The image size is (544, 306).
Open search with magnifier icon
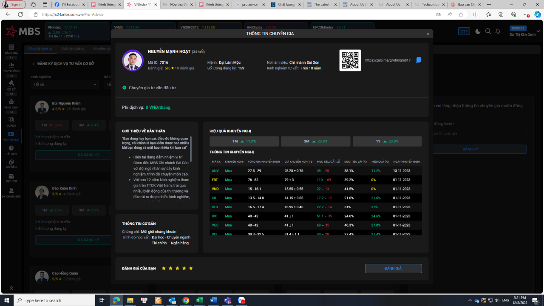(488, 31)
